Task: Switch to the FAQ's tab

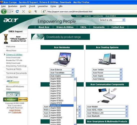Action: pyautogui.click(x=83, y=27)
